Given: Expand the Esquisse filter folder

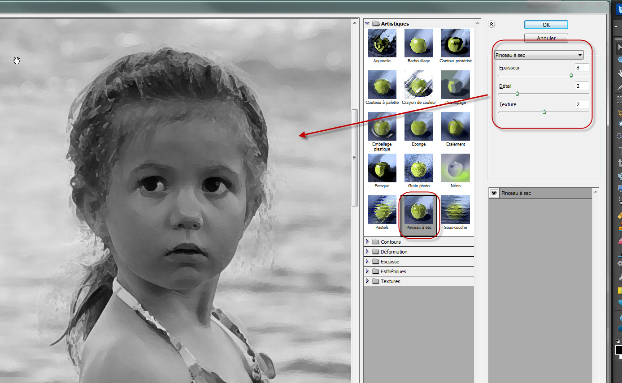Looking at the screenshot, I should pos(367,262).
